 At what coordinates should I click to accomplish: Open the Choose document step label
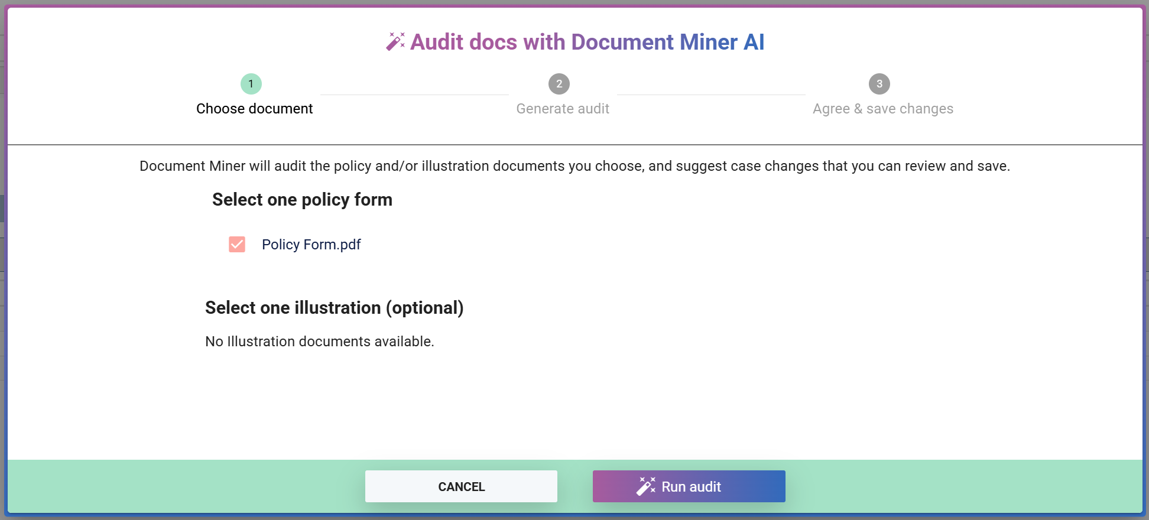(254, 109)
